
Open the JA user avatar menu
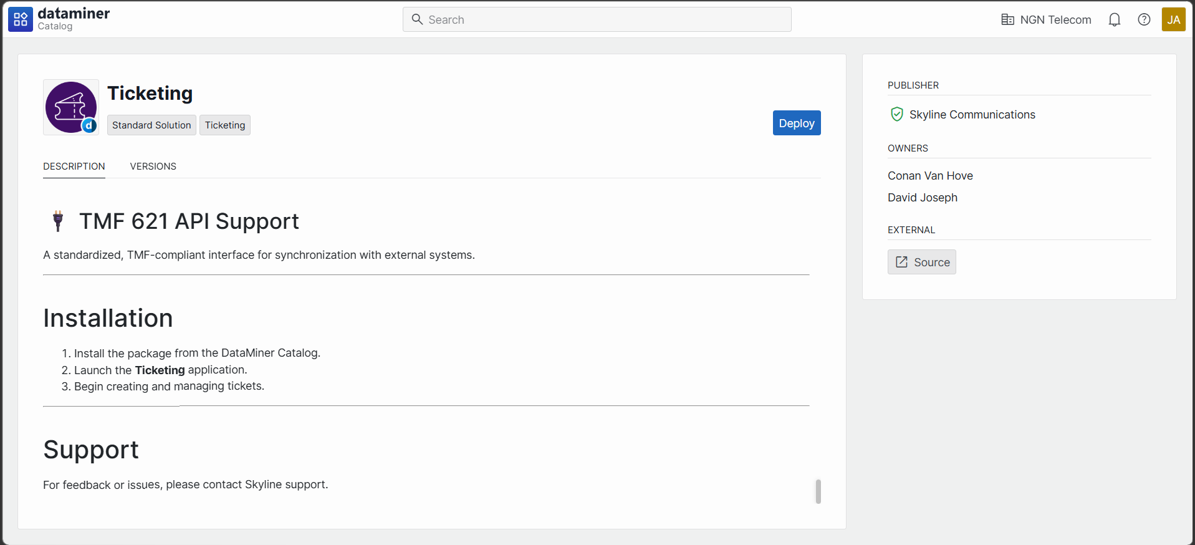[1173, 19]
